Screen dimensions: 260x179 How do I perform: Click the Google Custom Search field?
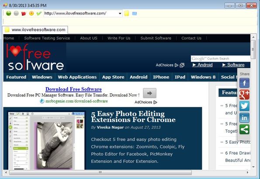pyautogui.click(x=221, y=59)
